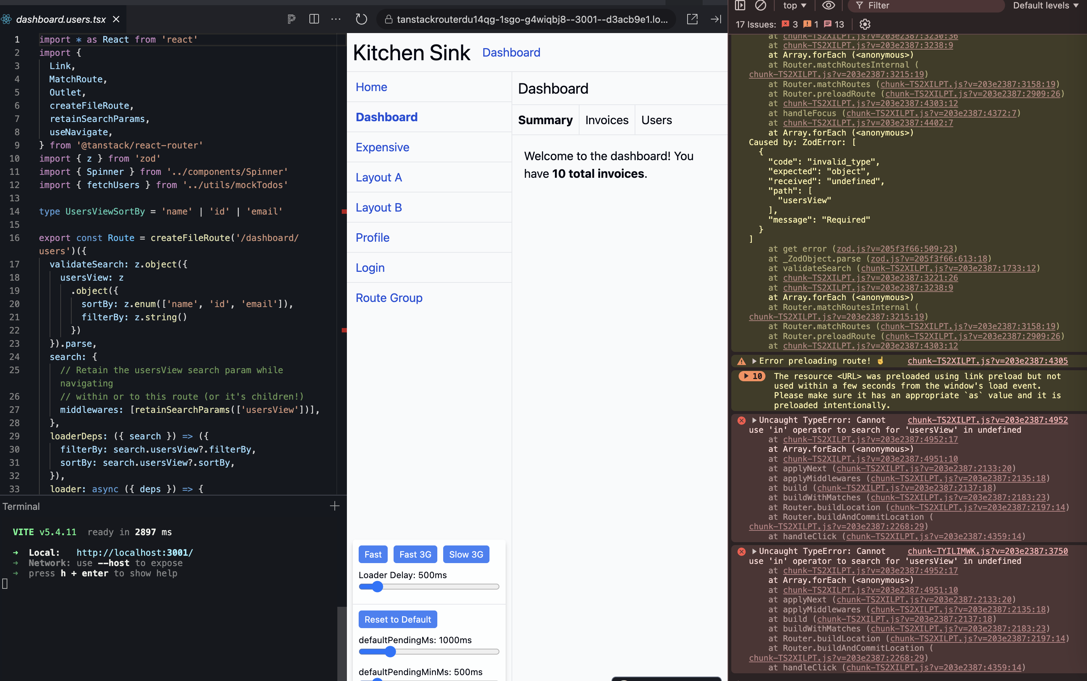Create live expression with eye icon
Image resolution: width=1087 pixels, height=681 pixels.
[x=828, y=6]
